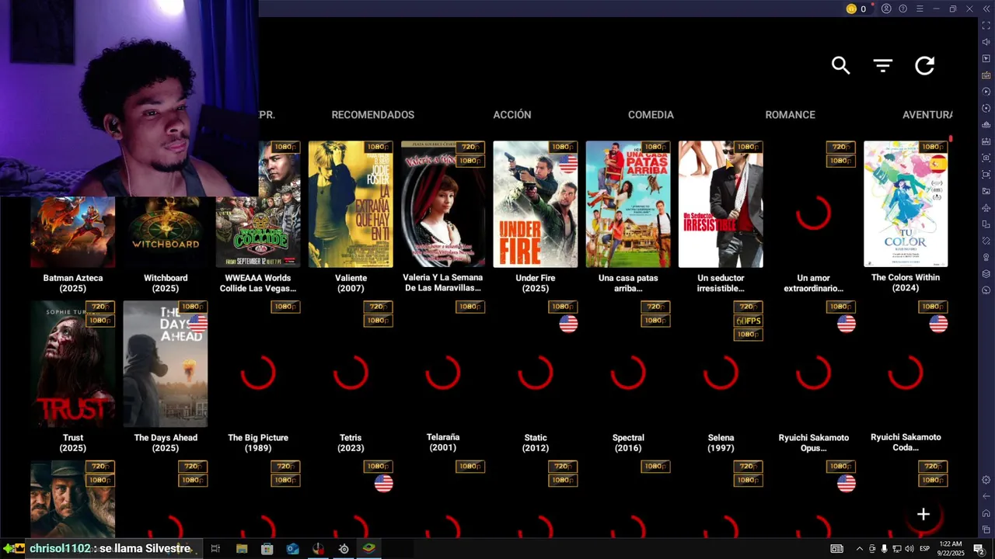Tap the floating plus button
This screenshot has height=559, width=995.
coord(923,514)
